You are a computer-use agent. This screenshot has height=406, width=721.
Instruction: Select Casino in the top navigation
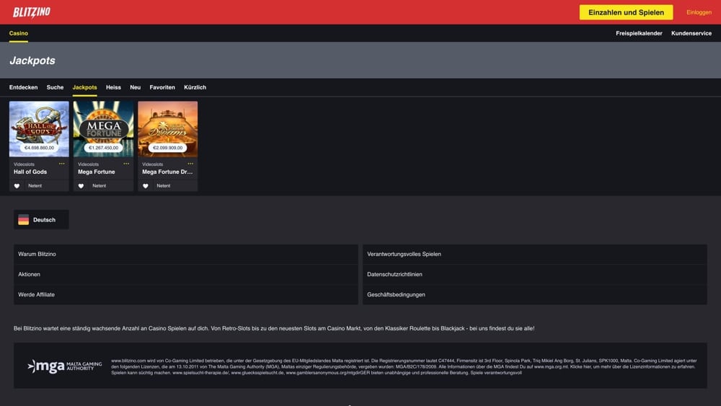tap(19, 33)
